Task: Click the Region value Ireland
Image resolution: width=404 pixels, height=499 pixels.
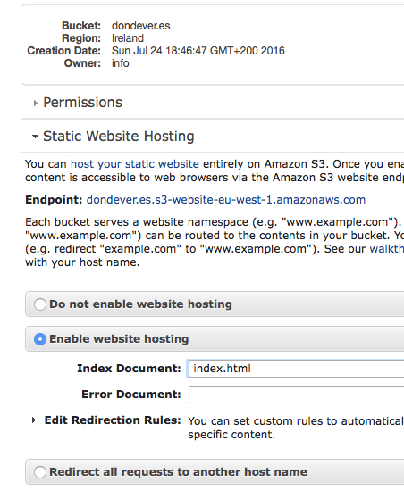Action: pos(128,38)
